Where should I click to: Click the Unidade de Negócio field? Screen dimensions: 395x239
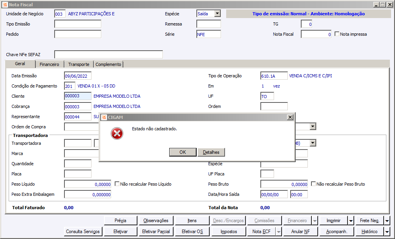[60, 14]
